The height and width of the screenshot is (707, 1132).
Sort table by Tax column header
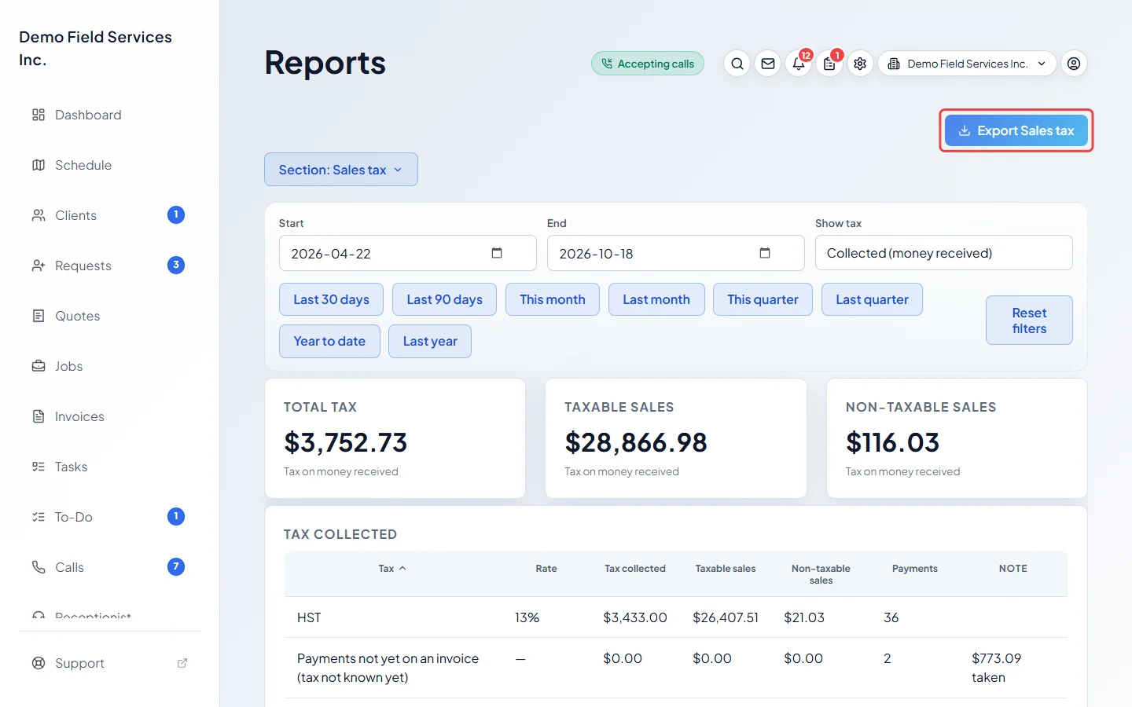(x=391, y=568)
